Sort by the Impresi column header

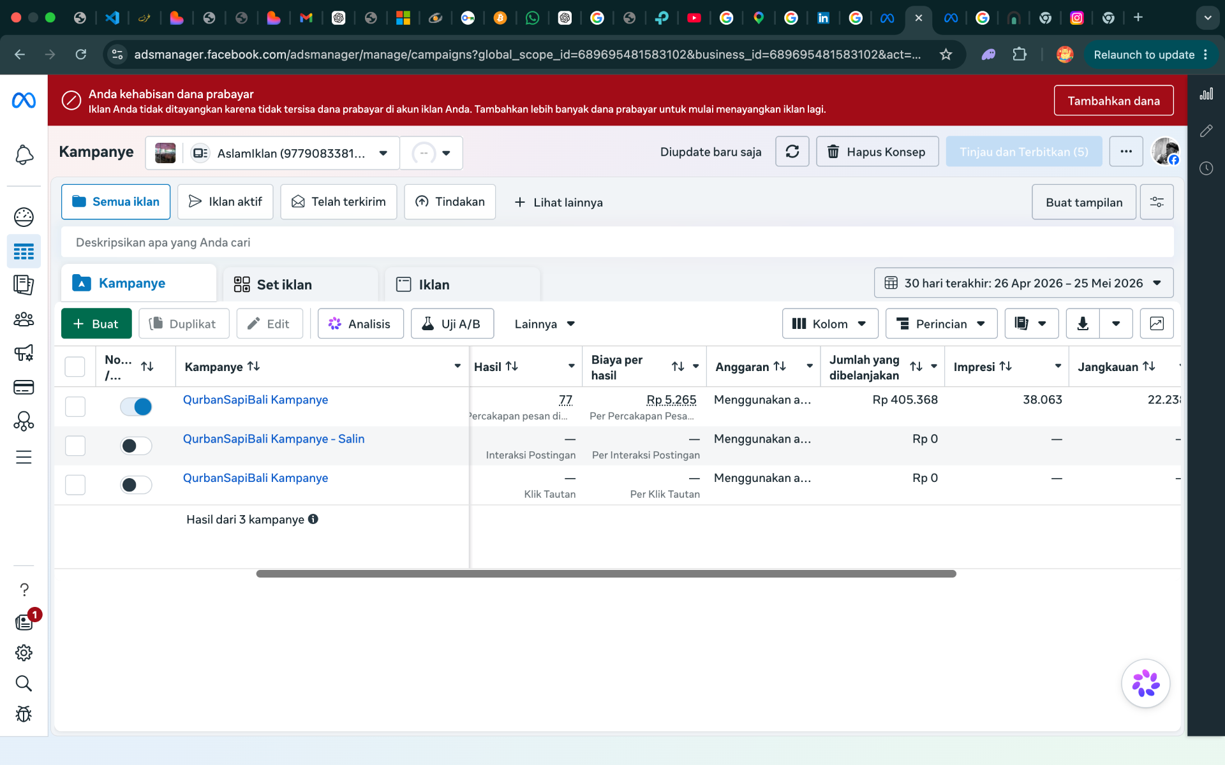pos(982,367)
